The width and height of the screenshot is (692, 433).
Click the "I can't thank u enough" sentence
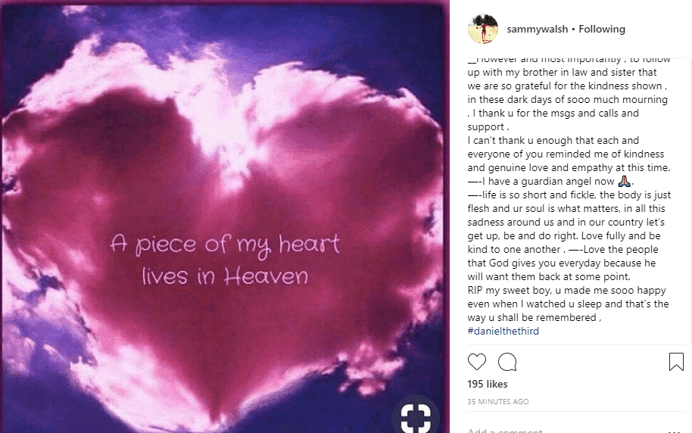(553, 141)
